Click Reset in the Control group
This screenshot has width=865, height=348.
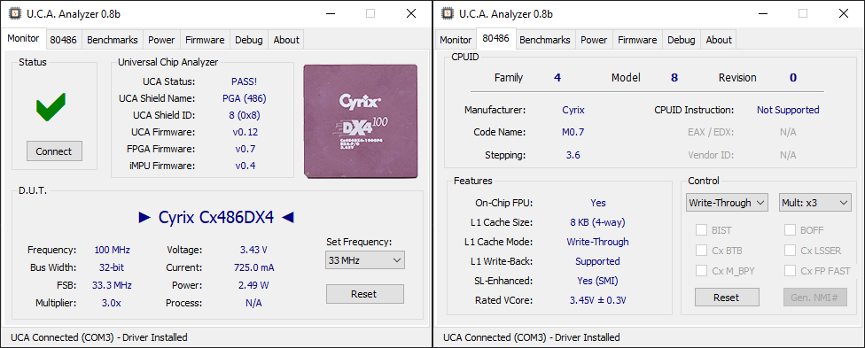point(727,298)
